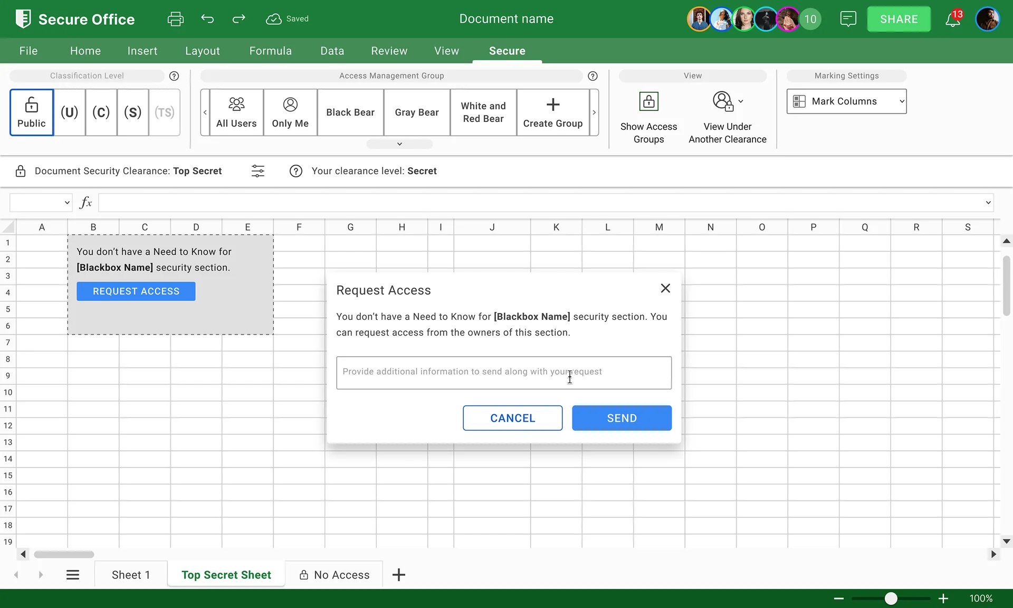The width and height of the screenshot is (1013, 608).
Task: Switch to Sheet 1 tab
Action: (131, 575)
